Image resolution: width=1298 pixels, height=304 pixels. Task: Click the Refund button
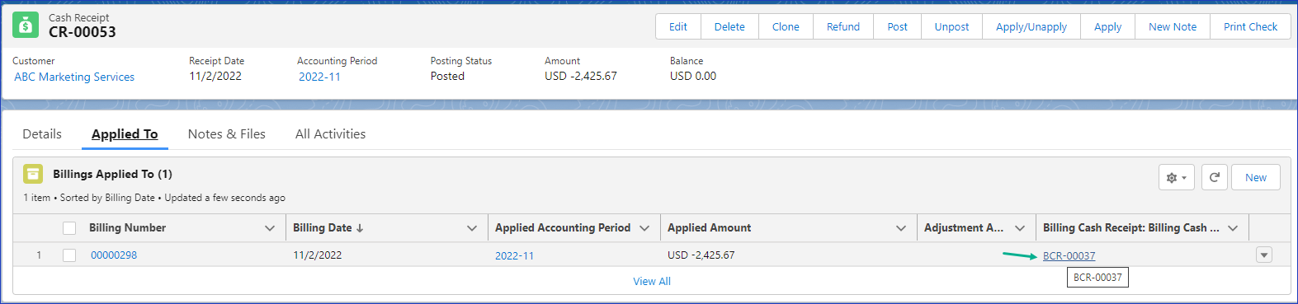coord(843,26)
